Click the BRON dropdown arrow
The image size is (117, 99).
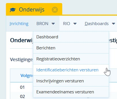53,24
